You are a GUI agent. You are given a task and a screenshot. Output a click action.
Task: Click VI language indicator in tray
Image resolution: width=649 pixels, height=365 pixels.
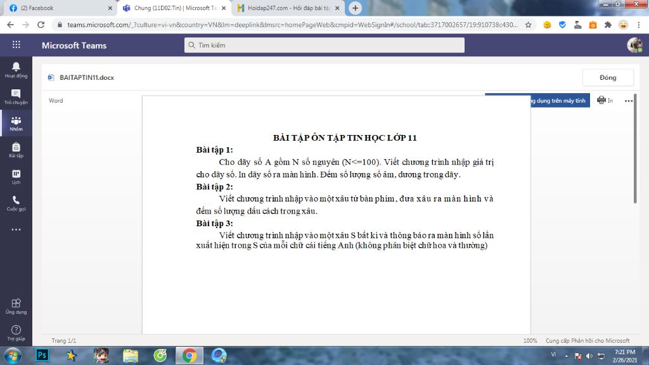point(553,354)
